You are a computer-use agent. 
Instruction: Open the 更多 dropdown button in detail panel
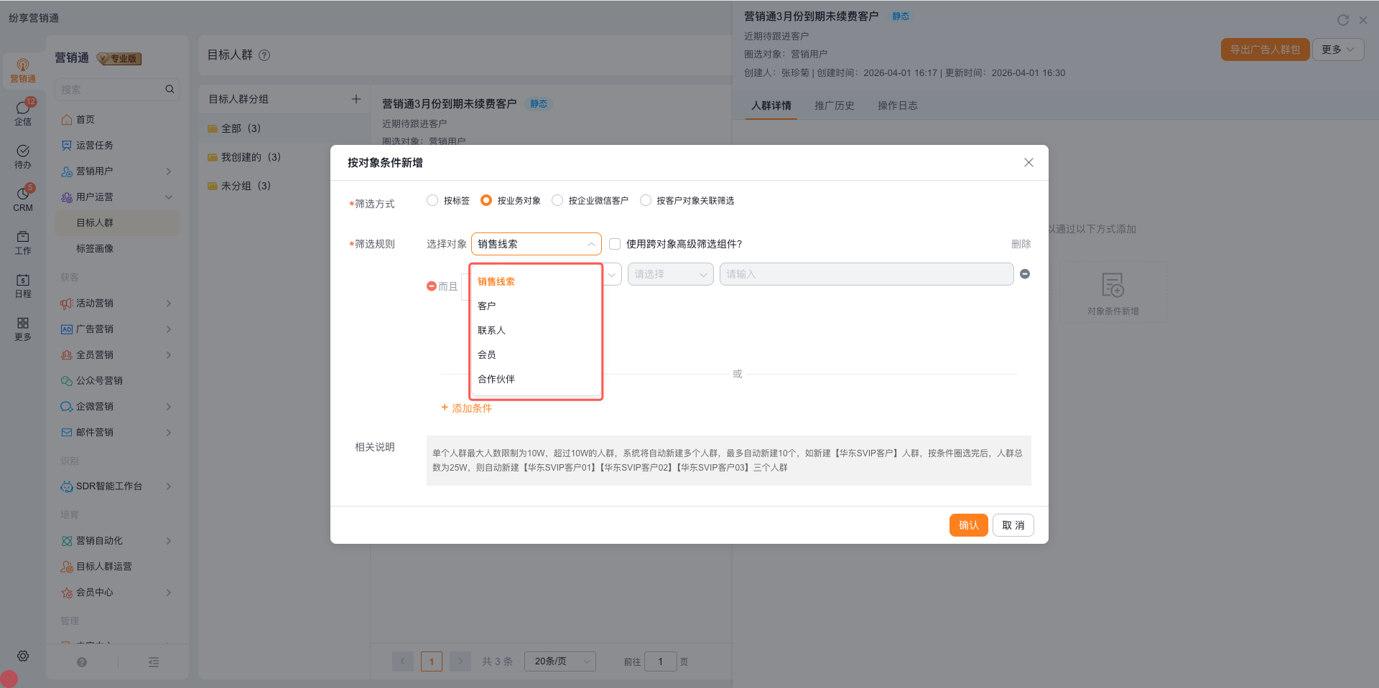point(1338,50)
